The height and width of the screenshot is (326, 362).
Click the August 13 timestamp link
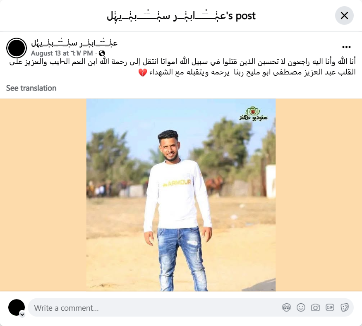click(x=62, y=53)
